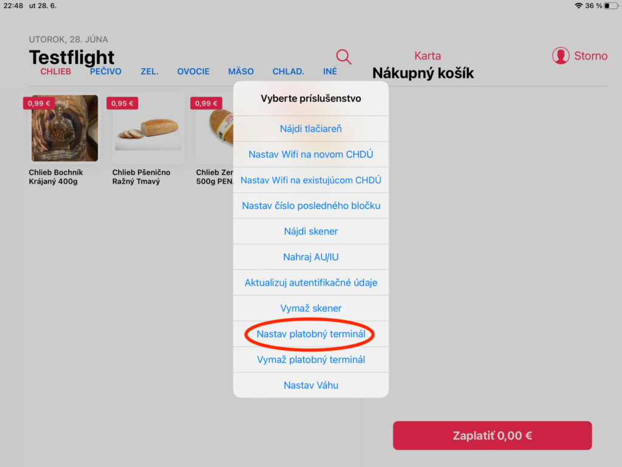Tap the battery indicator in status bar

click(611, 5)
